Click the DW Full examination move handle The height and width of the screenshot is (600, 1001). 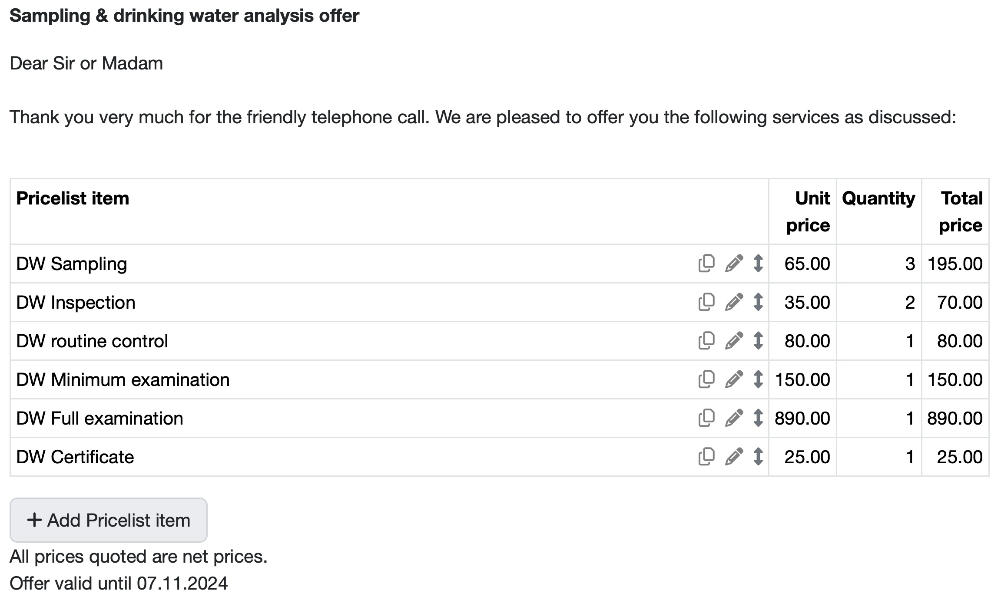(x=758, y=418)
